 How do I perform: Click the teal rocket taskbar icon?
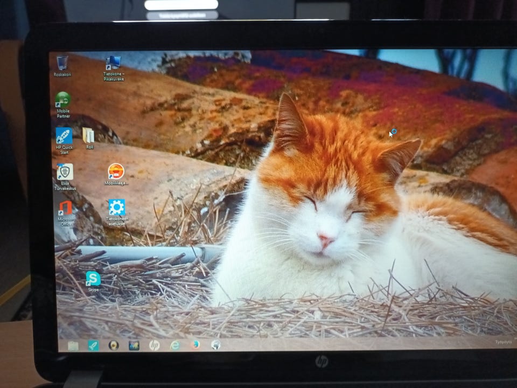tap(93, 345)
